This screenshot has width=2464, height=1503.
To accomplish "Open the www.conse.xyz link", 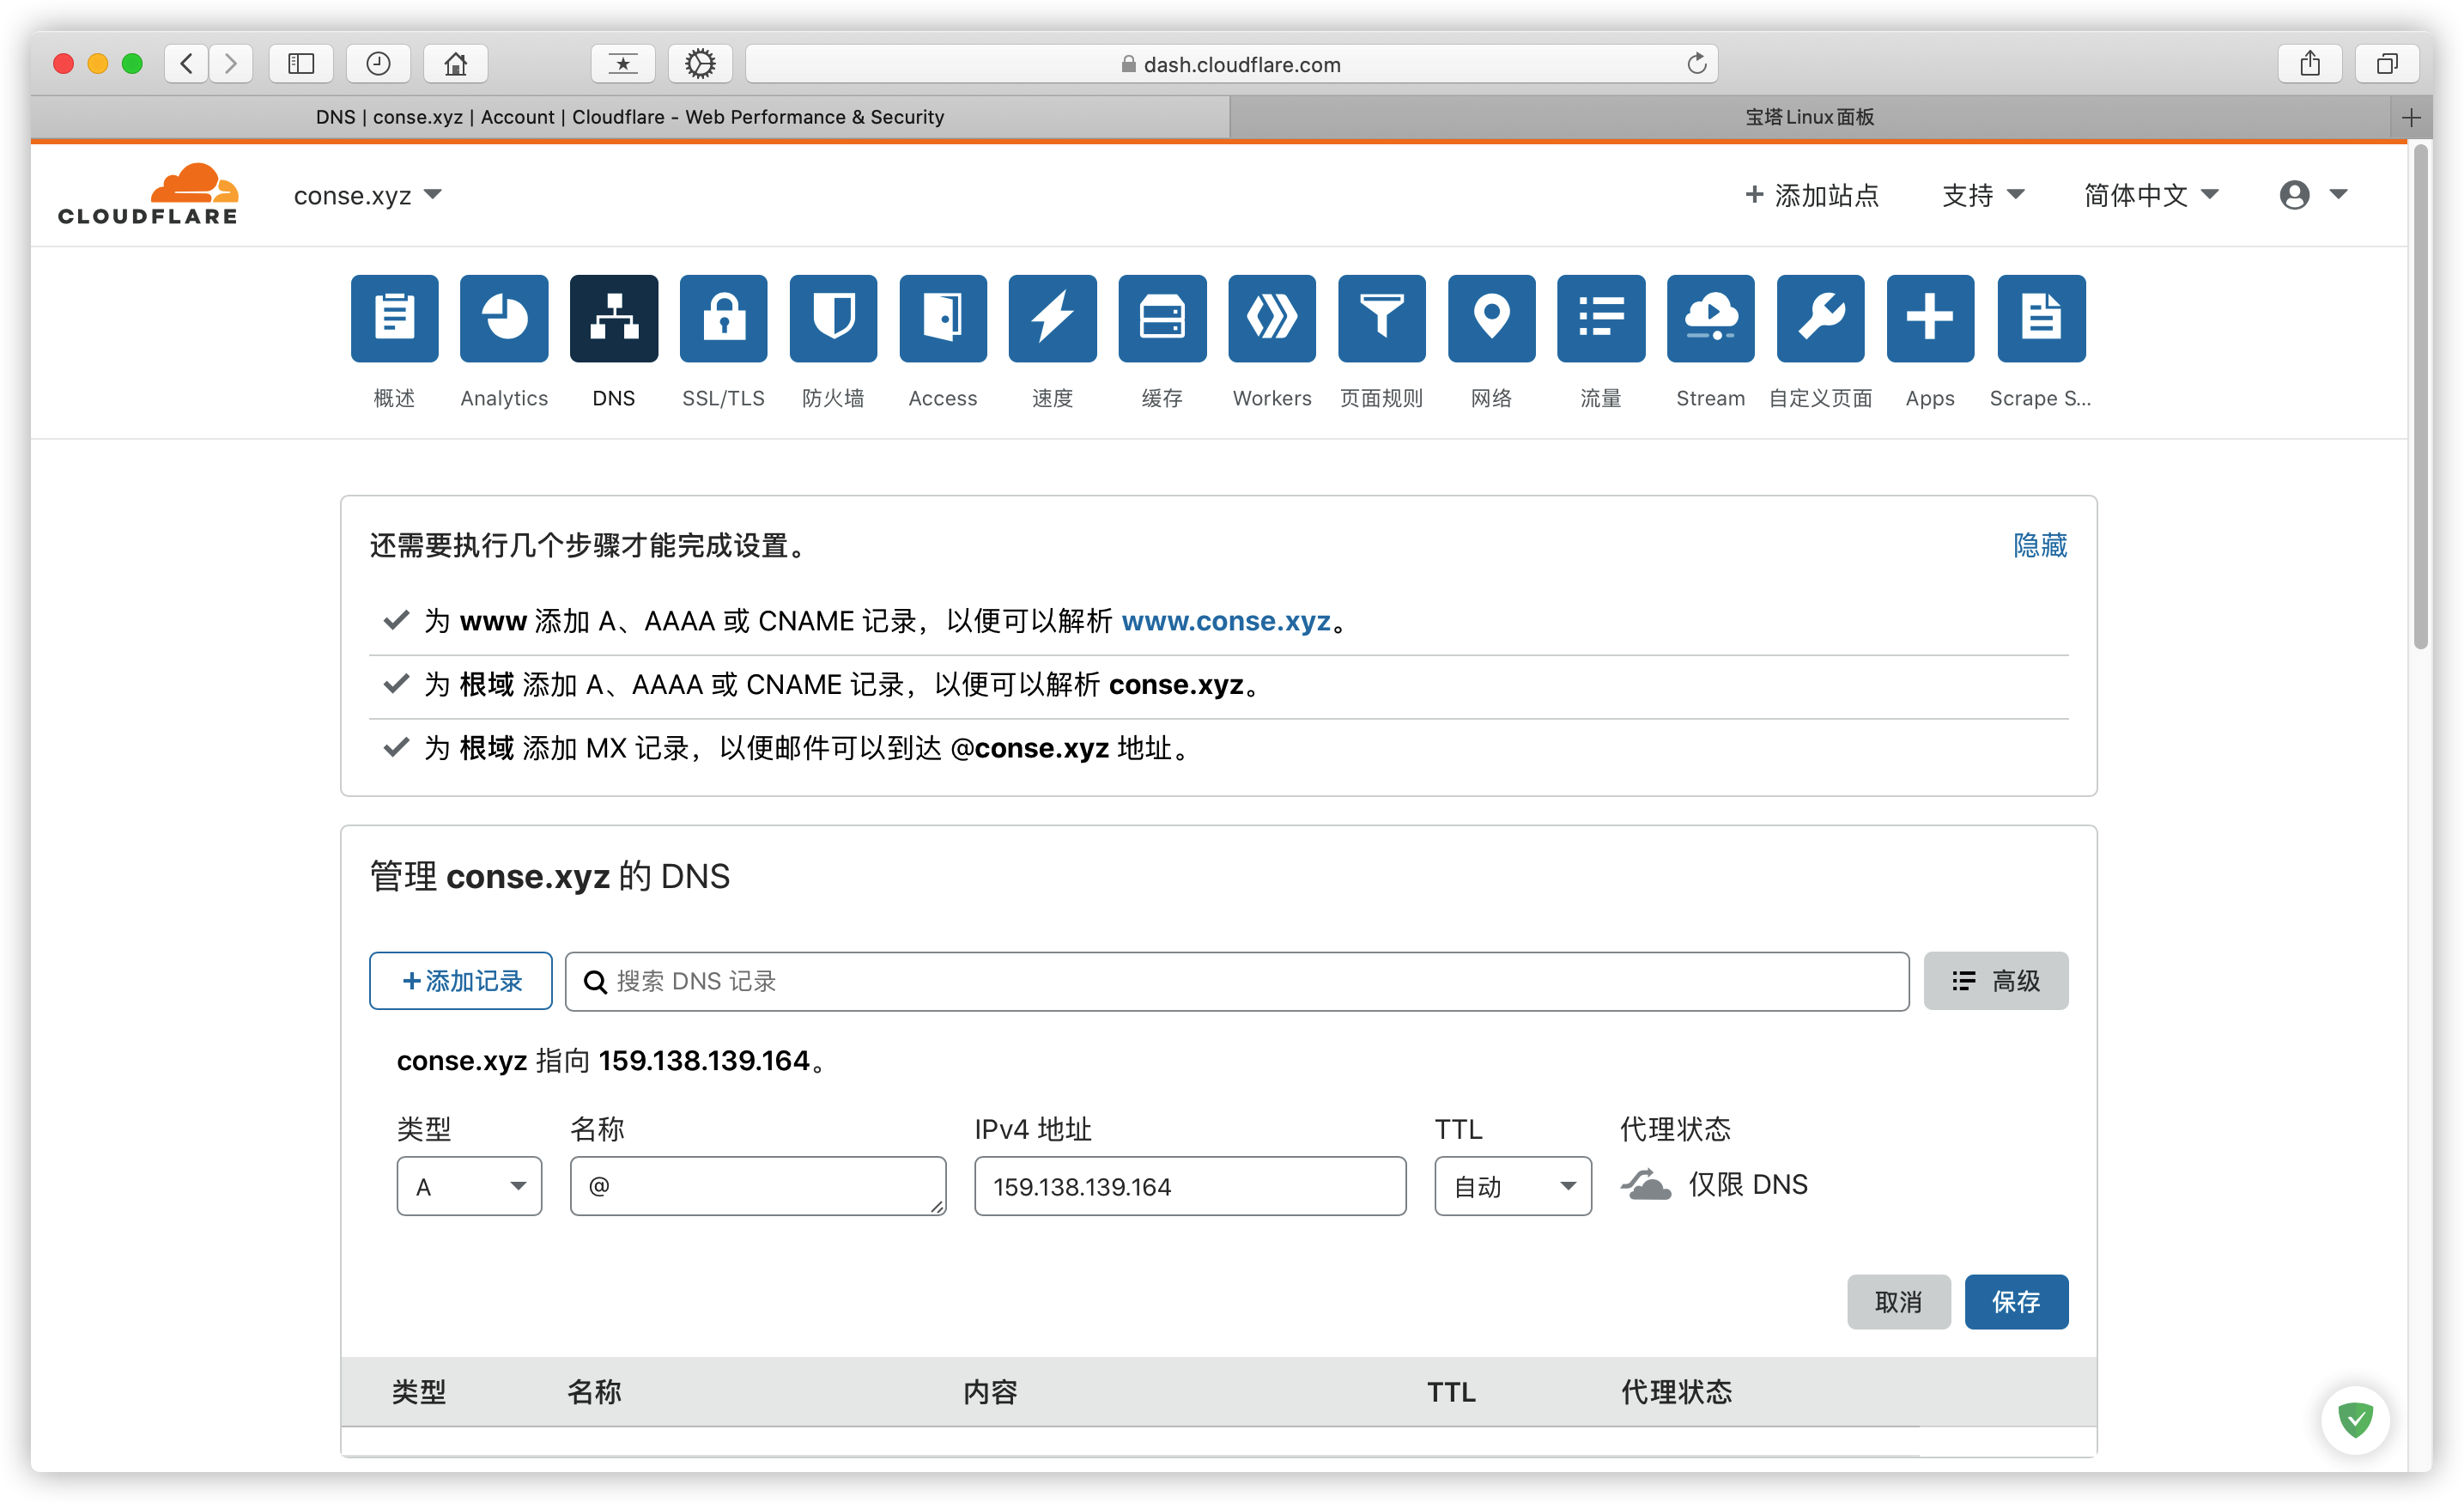I will pos(1226,622).
